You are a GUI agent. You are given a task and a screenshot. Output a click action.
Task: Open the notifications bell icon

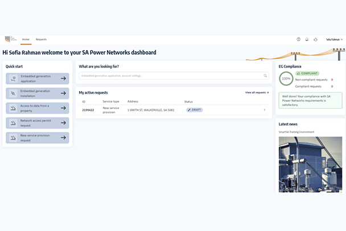[x=307, y=39]
